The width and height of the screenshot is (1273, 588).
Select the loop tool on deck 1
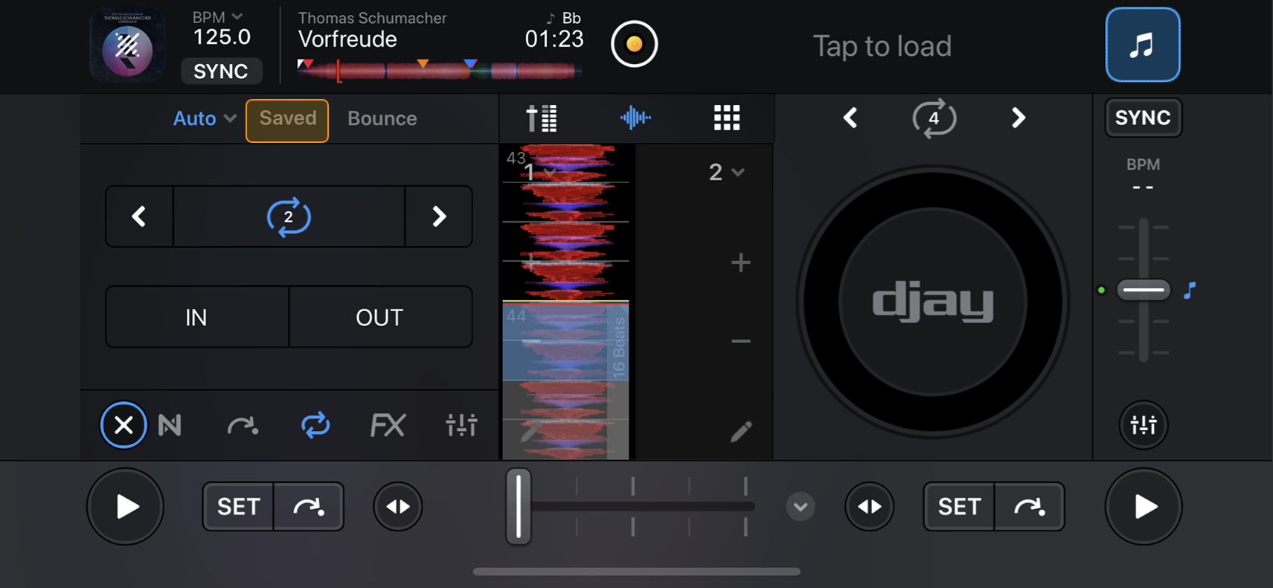(x=315, y=425)
